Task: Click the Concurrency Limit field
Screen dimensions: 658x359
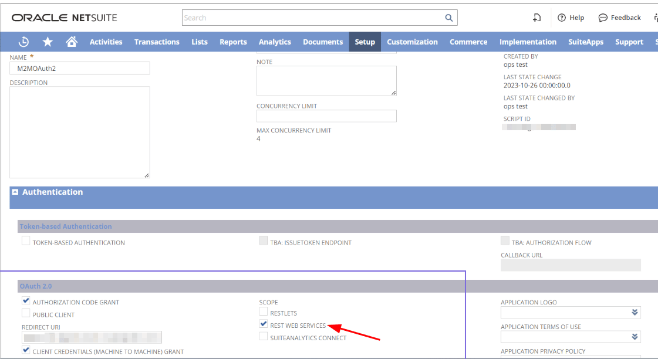Action: point(326,116)
